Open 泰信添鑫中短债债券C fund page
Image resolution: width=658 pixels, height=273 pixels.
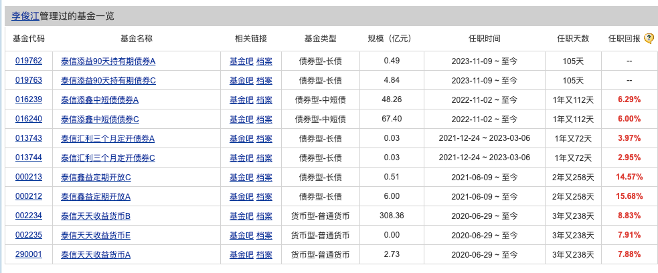coord(100,119)
